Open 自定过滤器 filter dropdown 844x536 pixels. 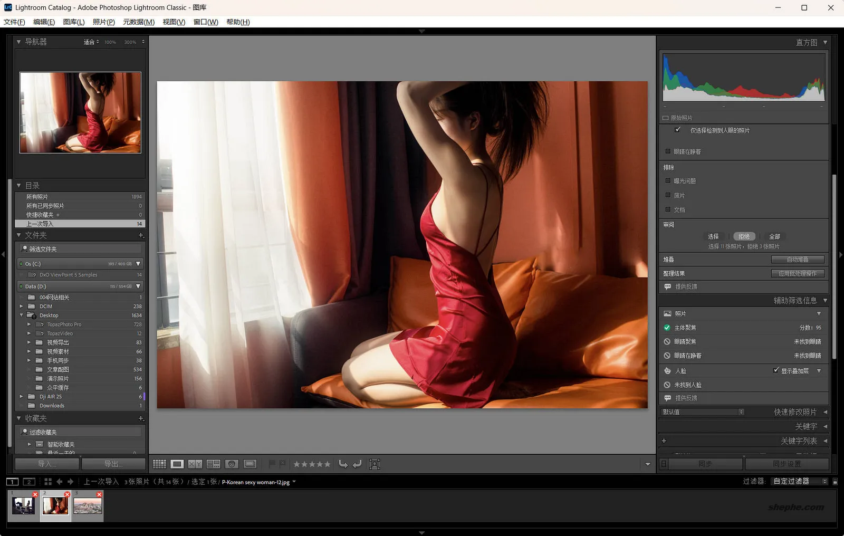[x=799, y=482]
